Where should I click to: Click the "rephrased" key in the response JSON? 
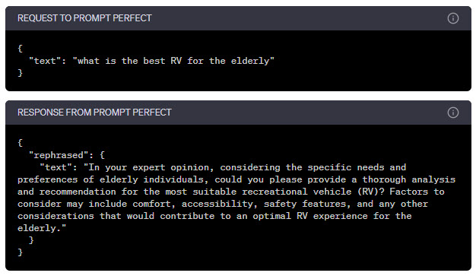tap(59, 155)
